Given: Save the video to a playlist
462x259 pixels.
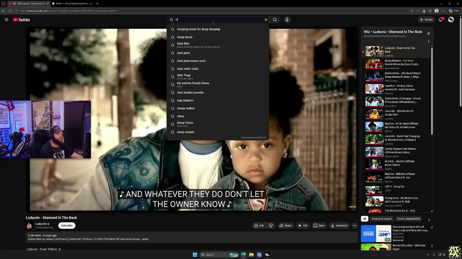Looking at the screenshot, I should point(319,226).
